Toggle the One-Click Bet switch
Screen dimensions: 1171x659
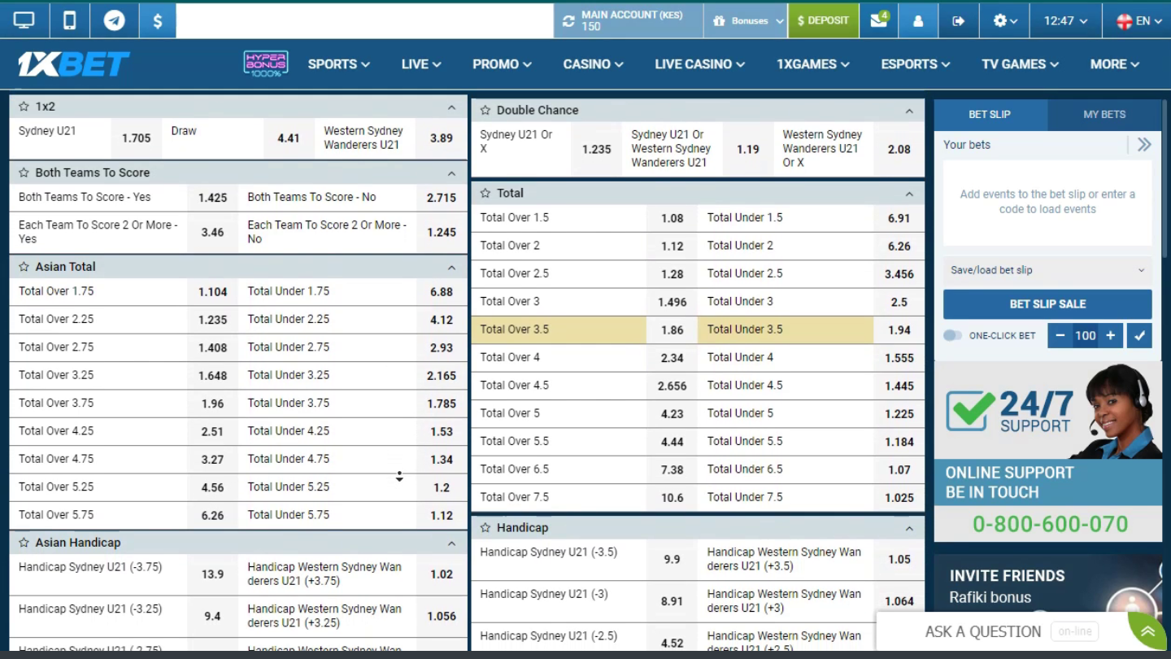point(952,335)
